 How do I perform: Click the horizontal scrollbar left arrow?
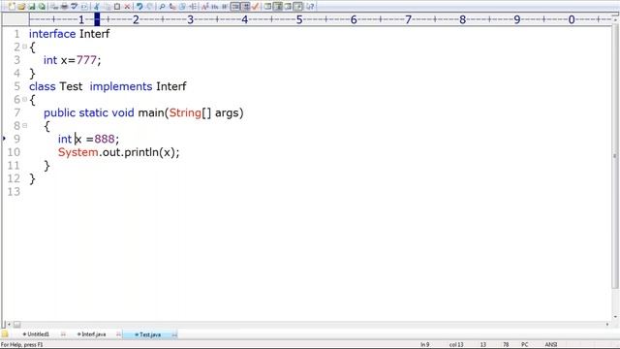[9, 324]
